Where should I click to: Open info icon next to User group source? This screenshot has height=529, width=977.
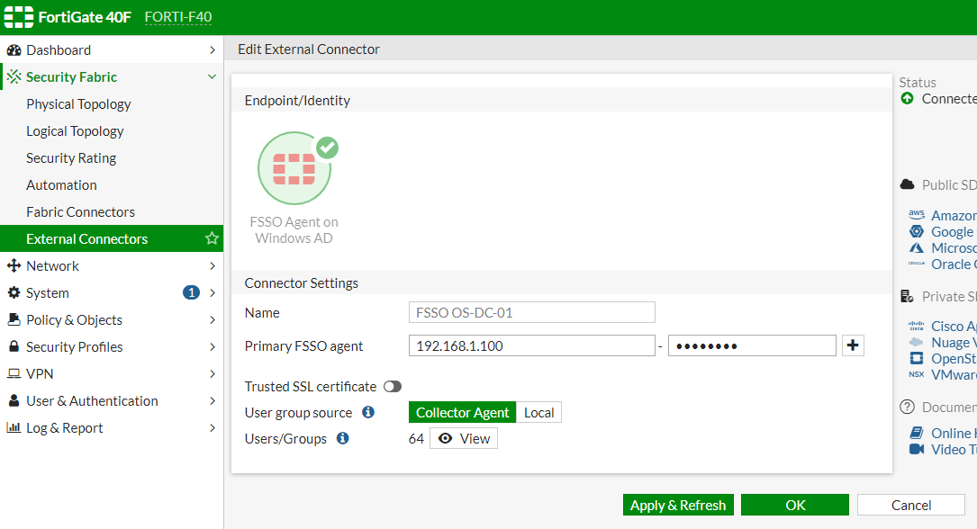[368, 412]
